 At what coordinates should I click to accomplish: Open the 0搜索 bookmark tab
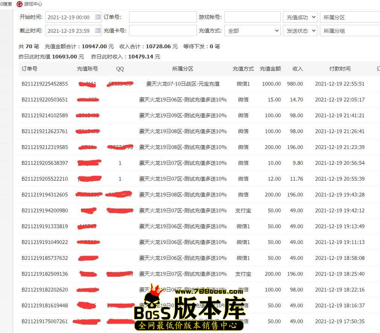point(6,4)
